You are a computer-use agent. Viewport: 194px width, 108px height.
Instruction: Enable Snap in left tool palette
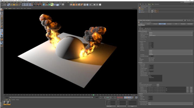[2, 39]
